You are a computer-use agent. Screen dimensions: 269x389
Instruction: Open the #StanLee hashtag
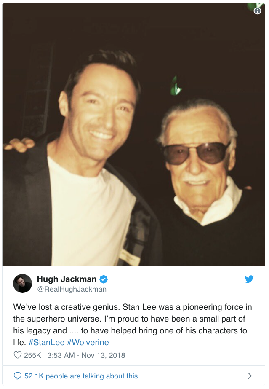(x=47, y=342)
